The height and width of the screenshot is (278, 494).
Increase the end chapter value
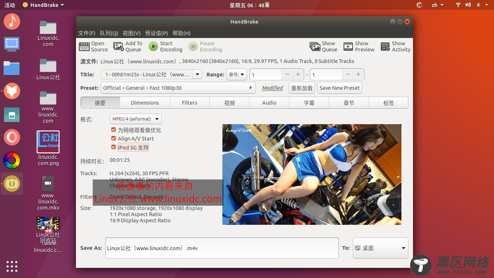click(358, 75)
